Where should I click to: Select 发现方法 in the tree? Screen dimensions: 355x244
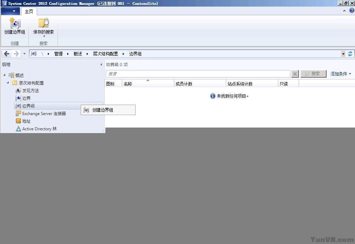[x=31, y=91]
